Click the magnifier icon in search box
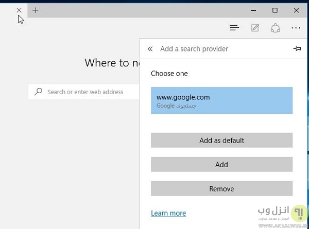The width and height of the screenshot is (309, 229). [38, 92]
